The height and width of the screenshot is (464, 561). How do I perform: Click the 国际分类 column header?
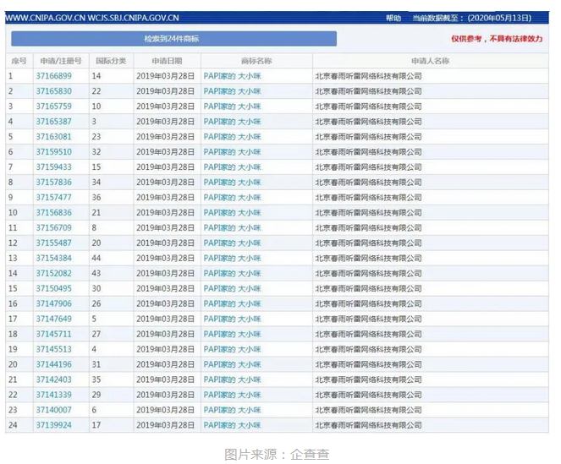click(x=111, y=61)
